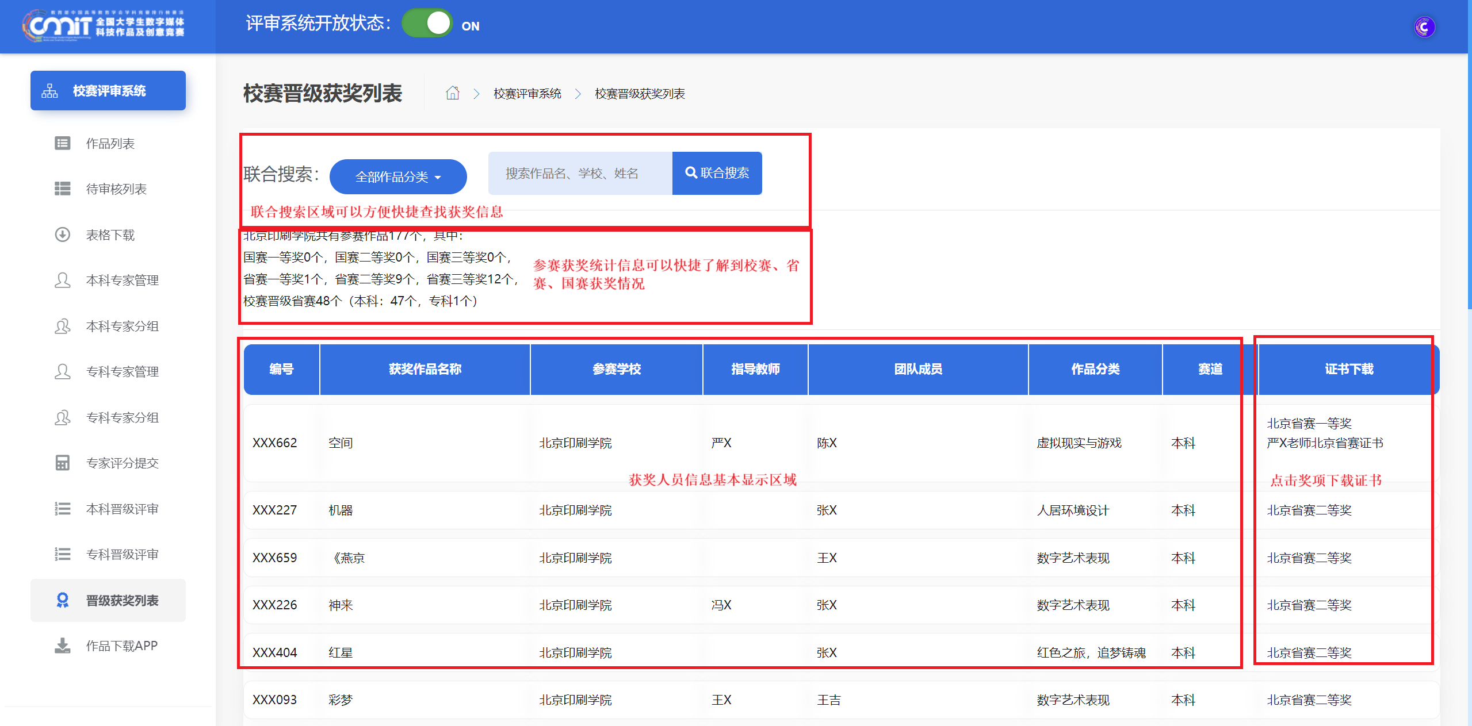Select category 虚拟现实与游戏 cell
1472x726 pixels.
tap(1079, 443)
